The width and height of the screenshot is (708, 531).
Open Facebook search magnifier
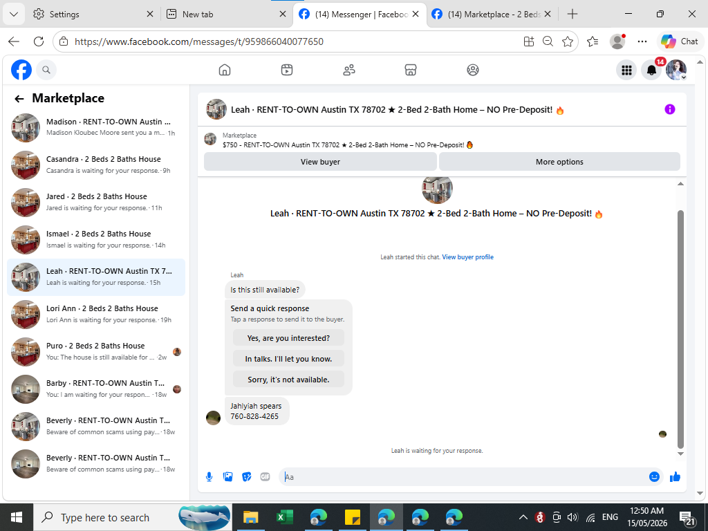coord(46,70)
